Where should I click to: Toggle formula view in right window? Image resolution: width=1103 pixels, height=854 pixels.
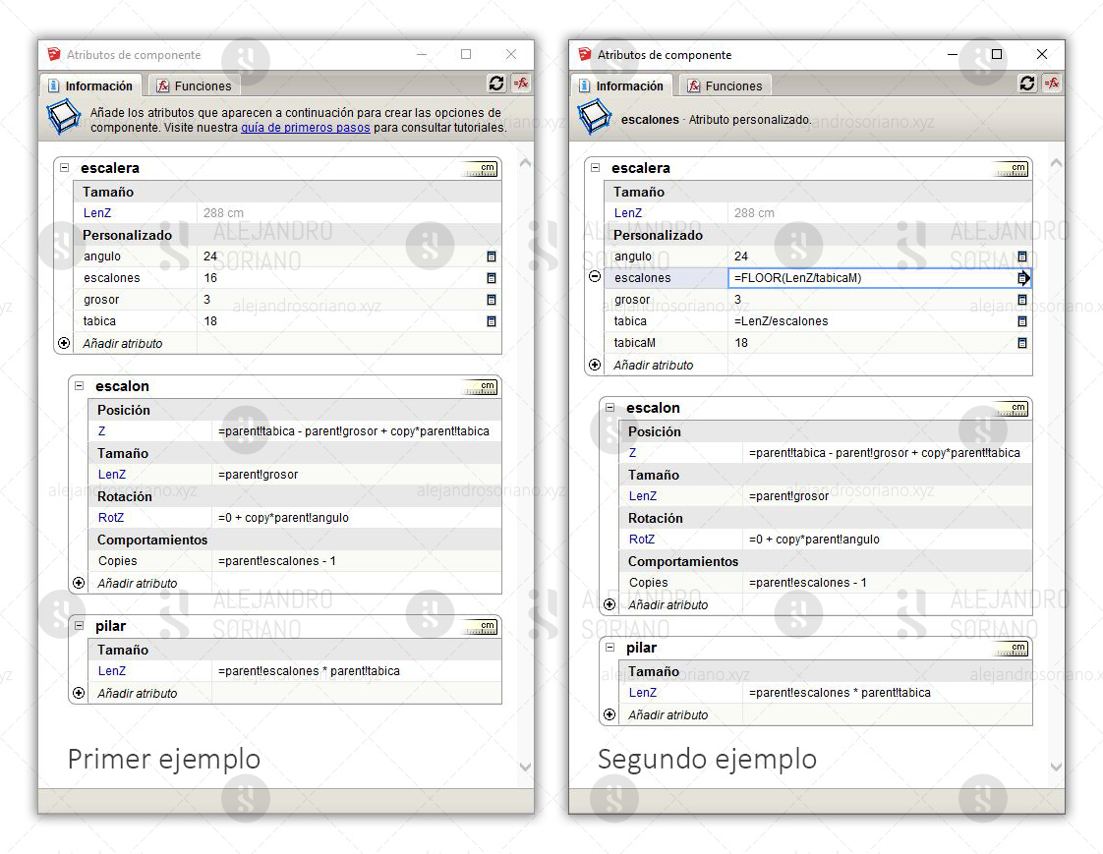pyautogui.click(x=1052, y=83)
